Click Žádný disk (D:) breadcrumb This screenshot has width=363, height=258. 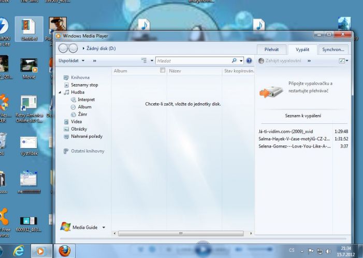tap(101, 49)
